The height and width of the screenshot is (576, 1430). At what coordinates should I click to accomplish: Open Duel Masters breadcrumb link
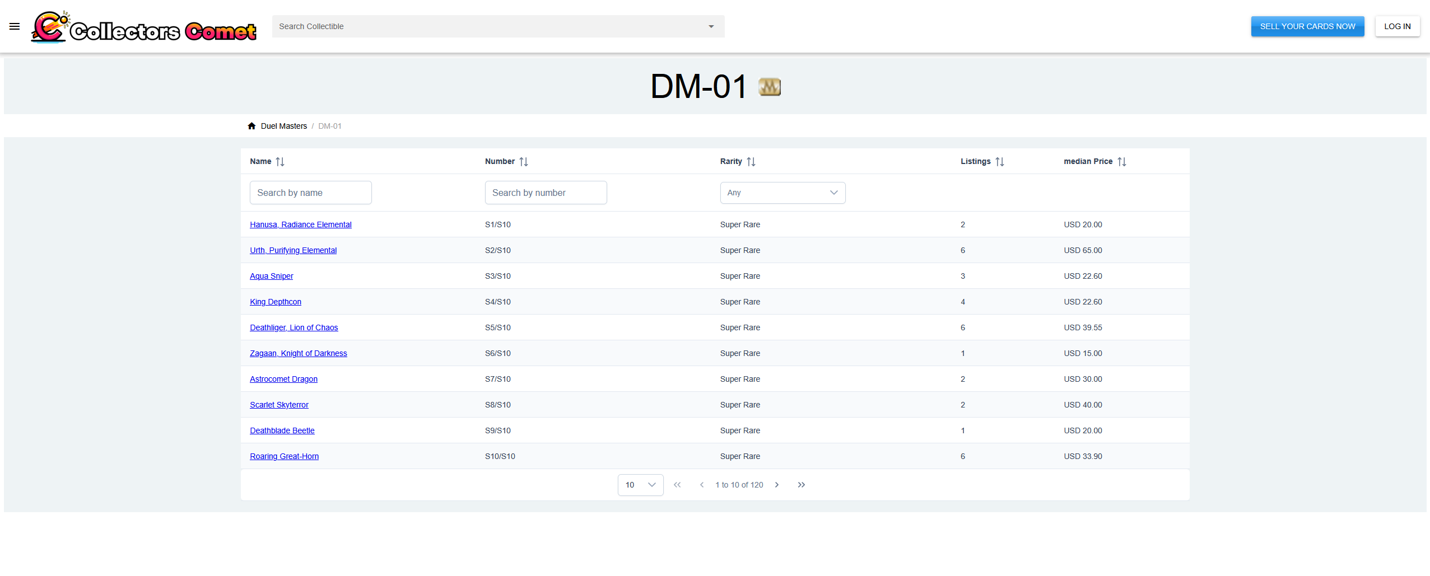point(284,126)
